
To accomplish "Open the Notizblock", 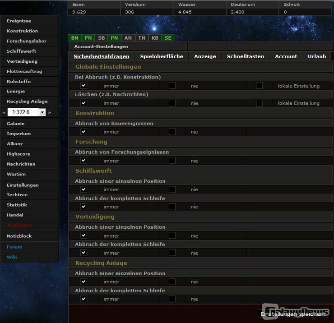I will tap(30, 236).
